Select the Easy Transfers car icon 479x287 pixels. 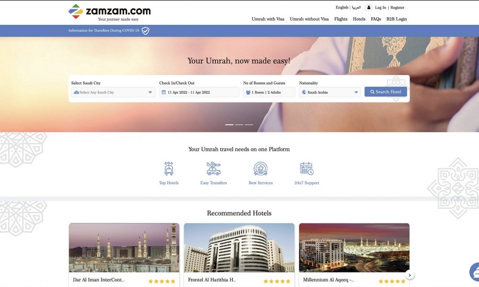click(214, 168)
